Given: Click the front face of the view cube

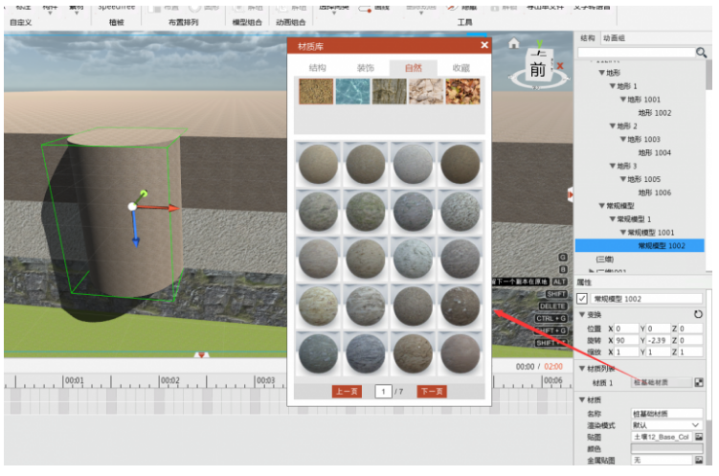Looking at the screenshot, I should 539,71.
